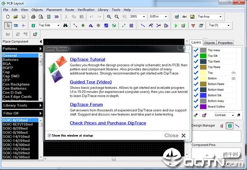Click Close in Getting Started dialog
This screenshot has width=247, height=170.
click(175, 135)
